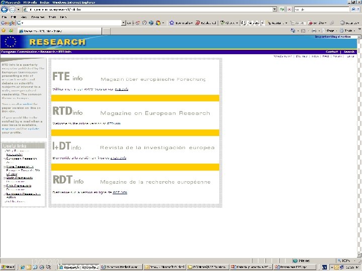Click the Print icon in command bar
Screen dimensions: 362x271
(314, 31)
